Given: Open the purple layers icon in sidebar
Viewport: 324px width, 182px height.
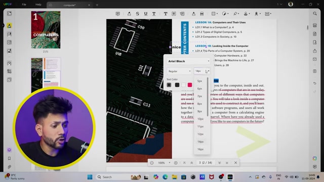Looking at the screenshot, I should tap(9, 150).
